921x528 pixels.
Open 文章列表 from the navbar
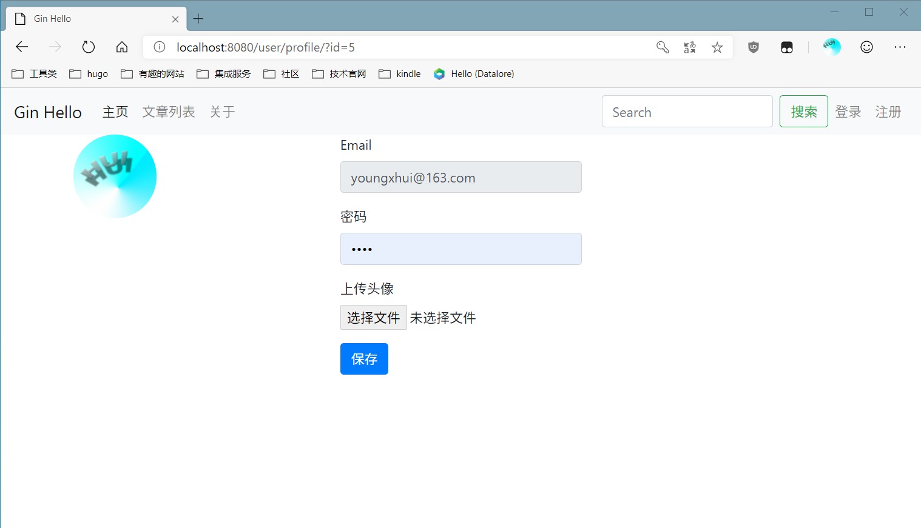[x=168, y=112]
